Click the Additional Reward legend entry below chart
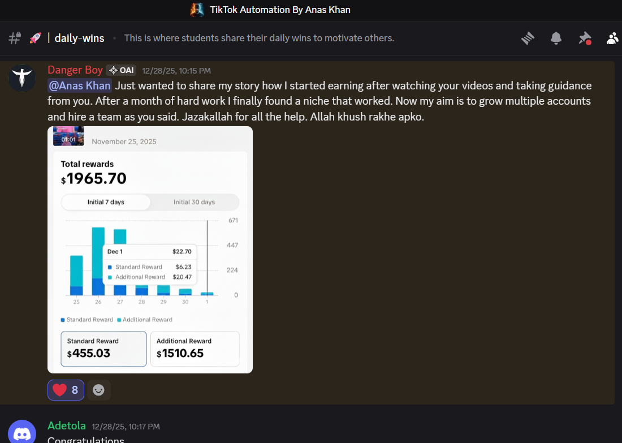 point(145,320)
